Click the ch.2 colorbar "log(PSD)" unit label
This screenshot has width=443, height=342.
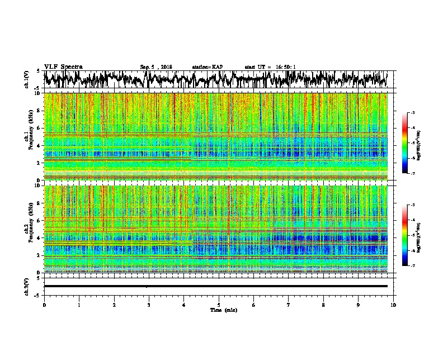click(419, 237)
